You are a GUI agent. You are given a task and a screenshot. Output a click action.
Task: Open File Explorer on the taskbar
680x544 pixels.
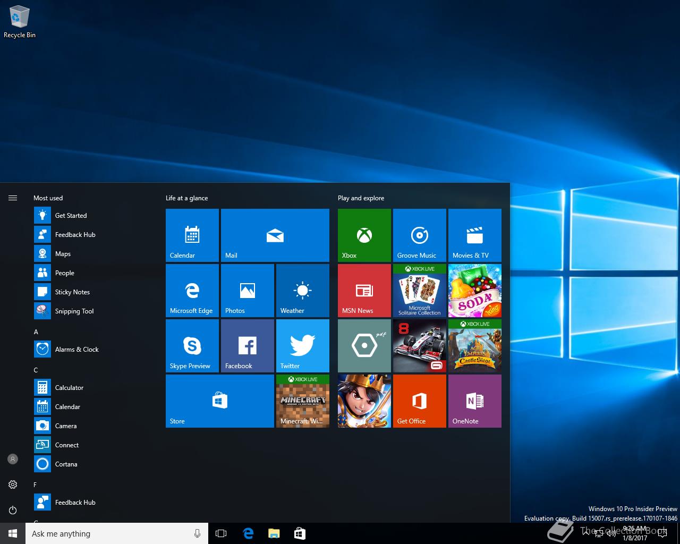pos(274,533)
